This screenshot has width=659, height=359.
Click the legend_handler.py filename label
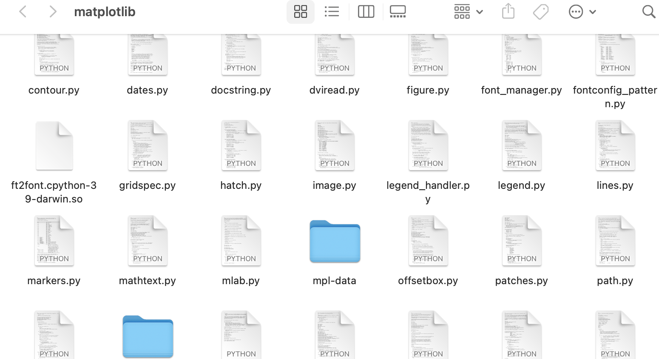[x=428, y=192]
